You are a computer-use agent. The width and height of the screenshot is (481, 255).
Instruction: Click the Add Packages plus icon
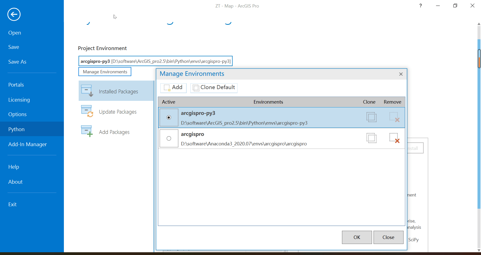click(87, 131)
